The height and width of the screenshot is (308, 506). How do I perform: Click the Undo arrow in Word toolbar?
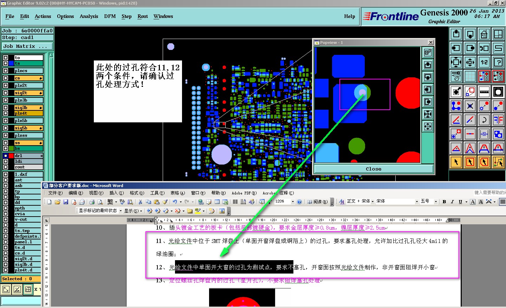pyautogui.click(x=175, y=202)
